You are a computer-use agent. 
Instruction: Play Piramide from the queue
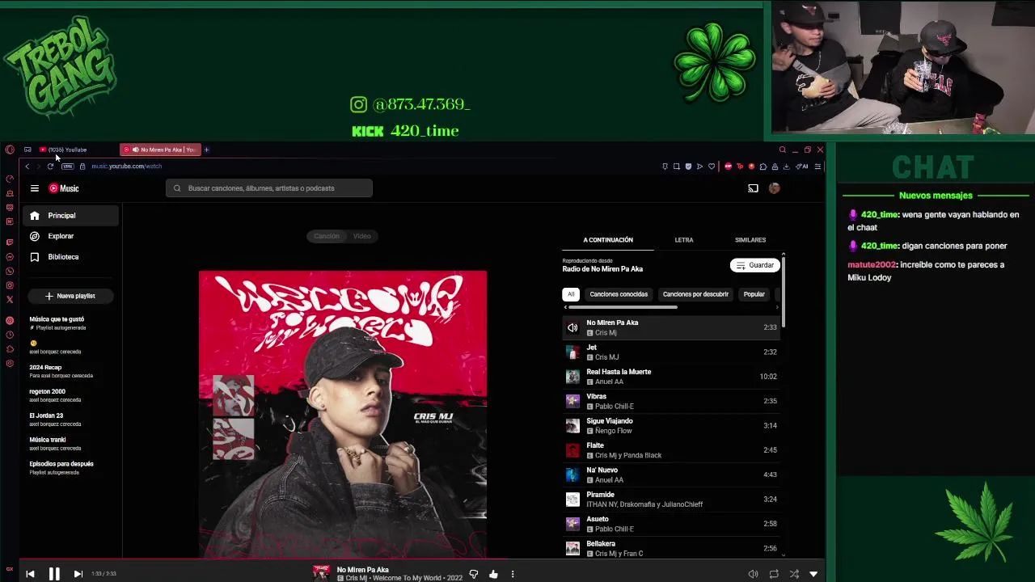tap(670, 500)
